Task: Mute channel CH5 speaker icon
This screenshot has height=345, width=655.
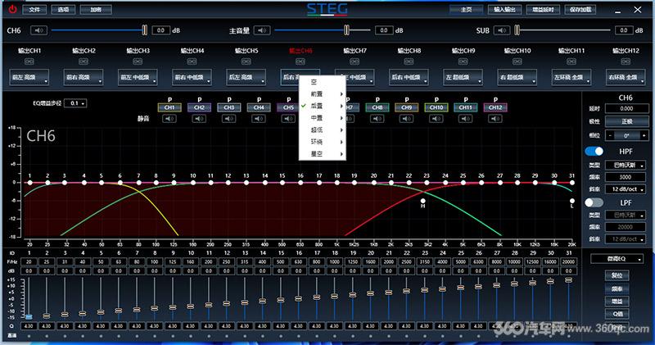Action: (288, 119)
